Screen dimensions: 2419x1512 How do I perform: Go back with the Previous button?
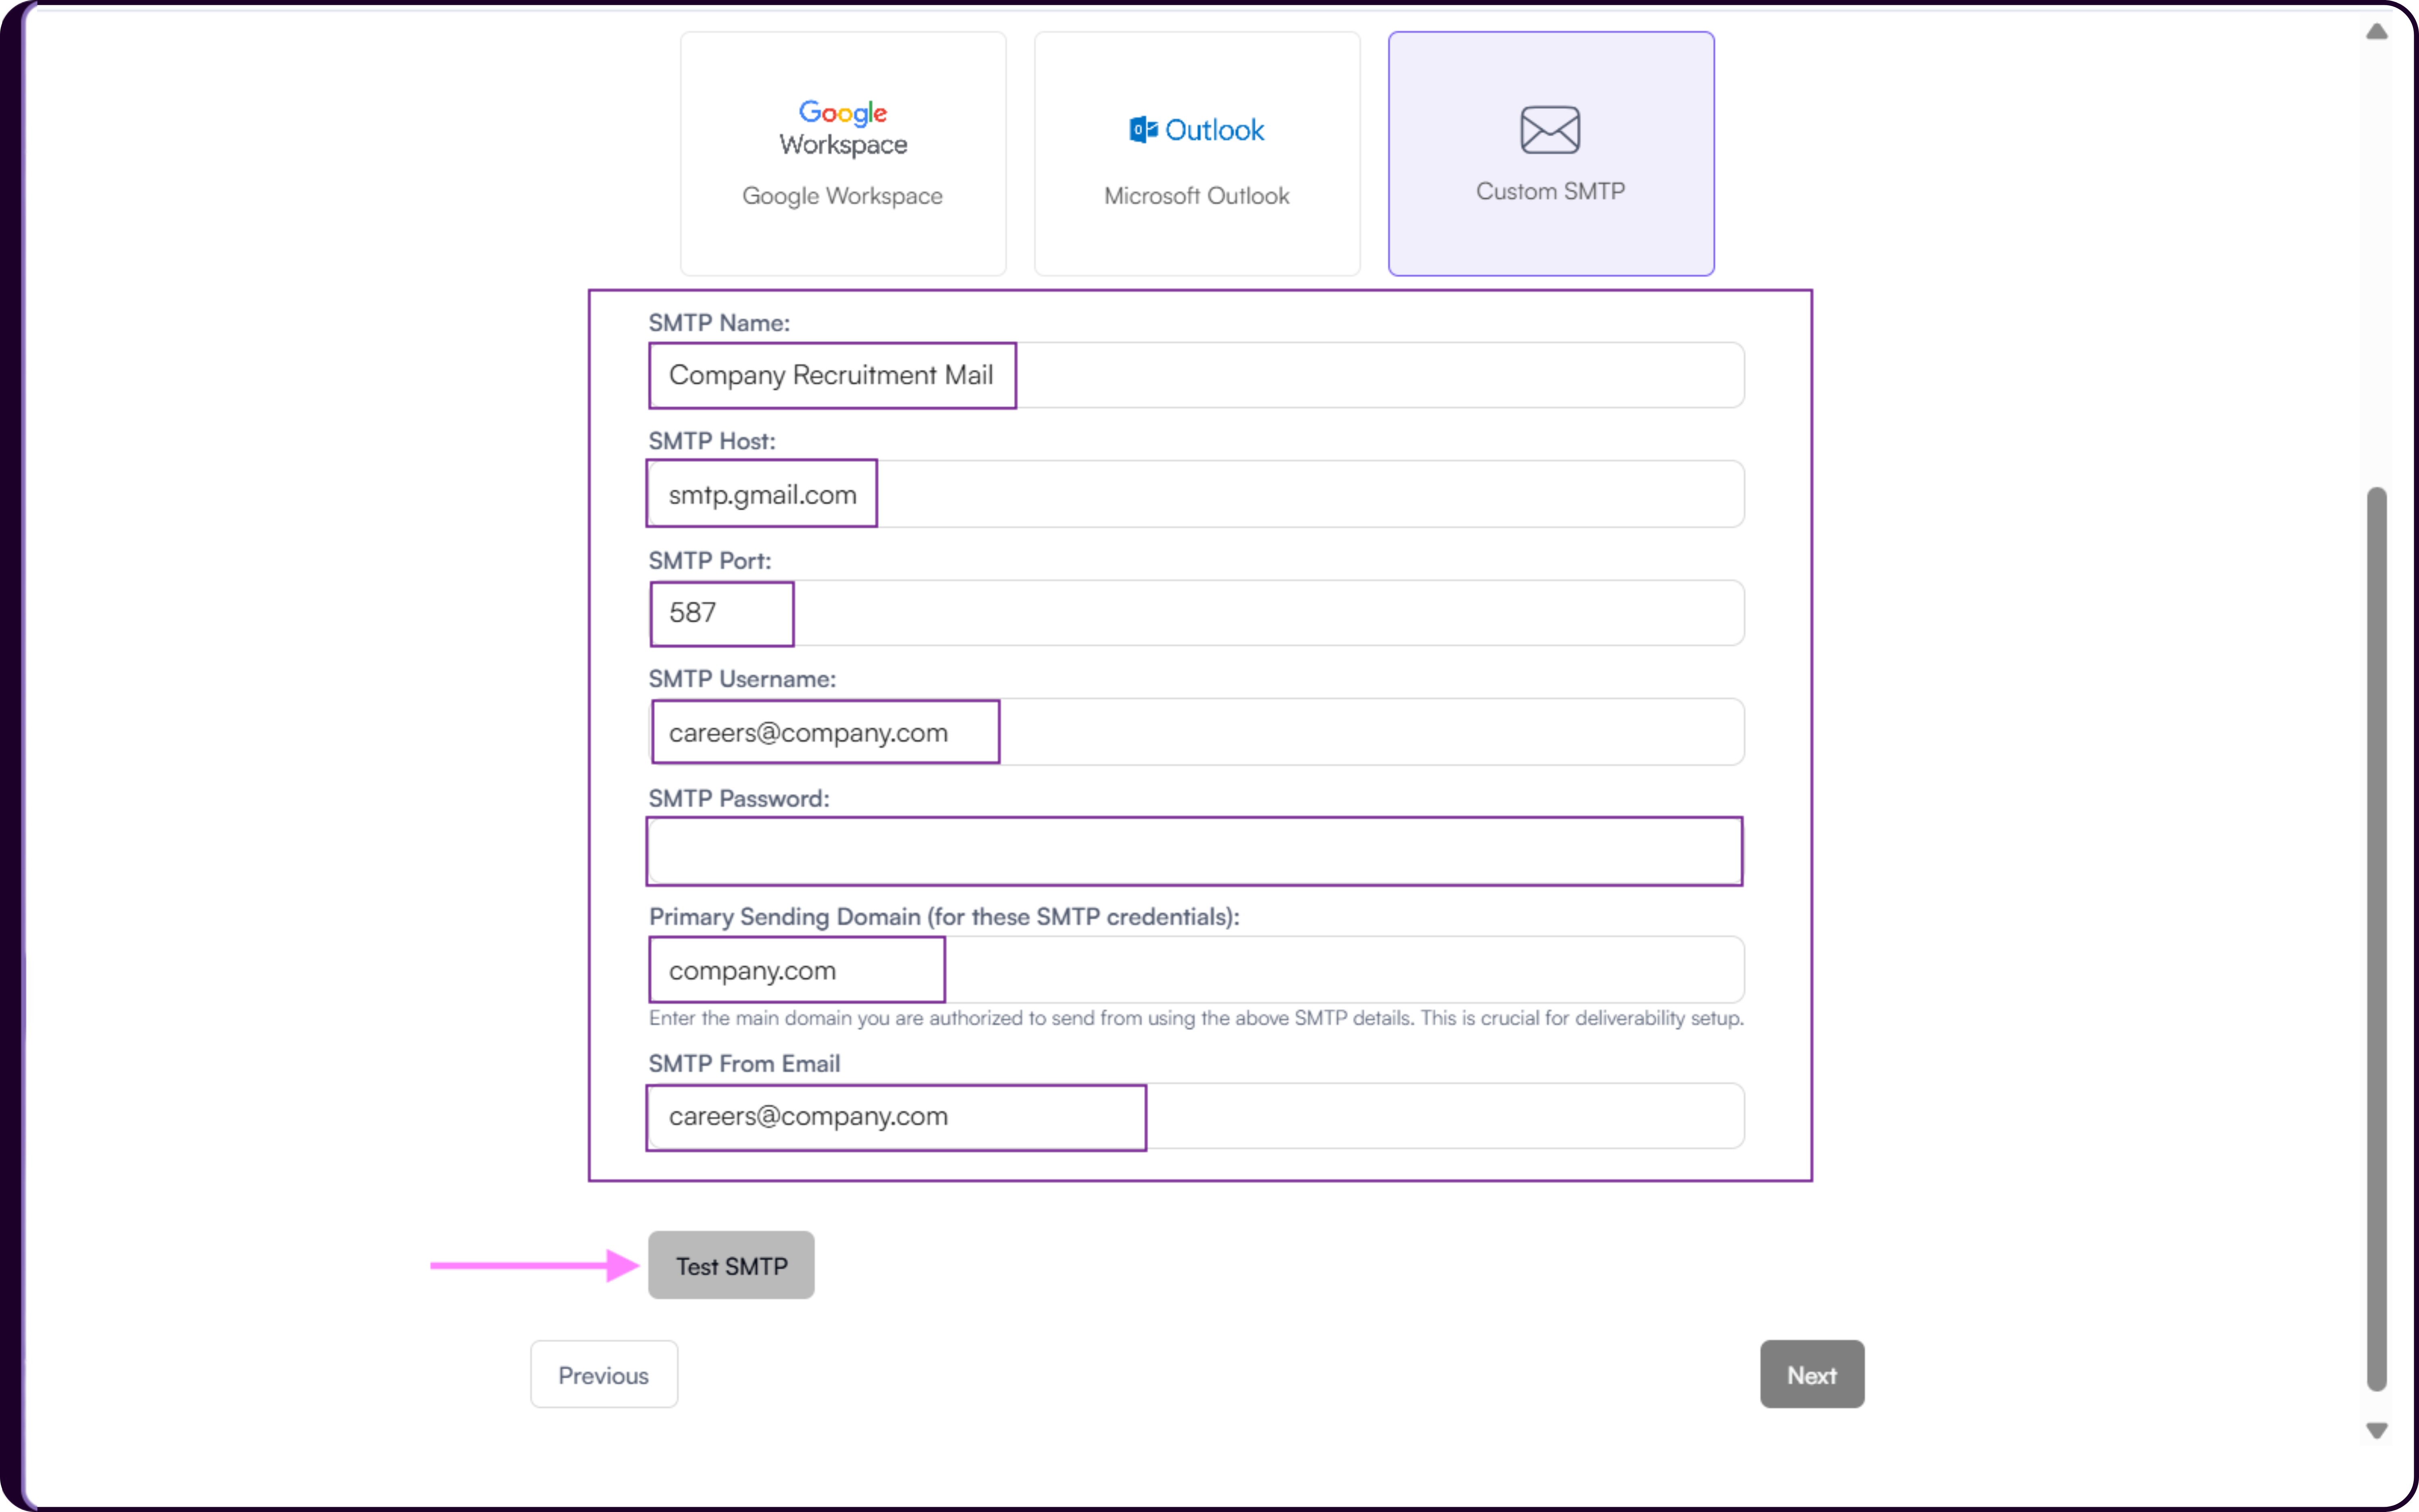[604, 1375]
